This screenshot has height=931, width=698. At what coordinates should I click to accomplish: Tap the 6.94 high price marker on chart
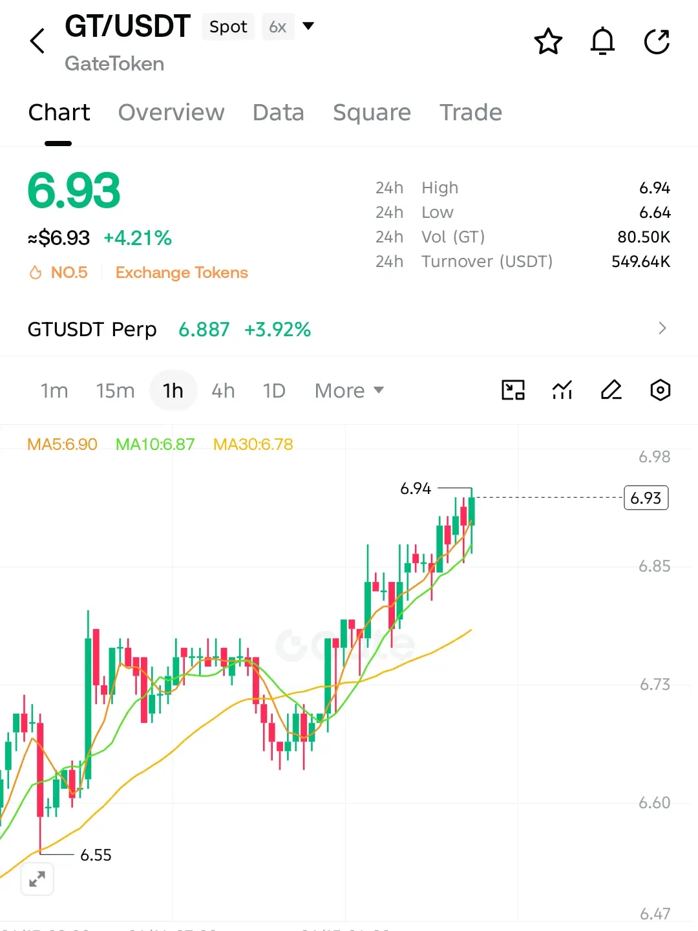pyautogui.click(x=416, y=488)
